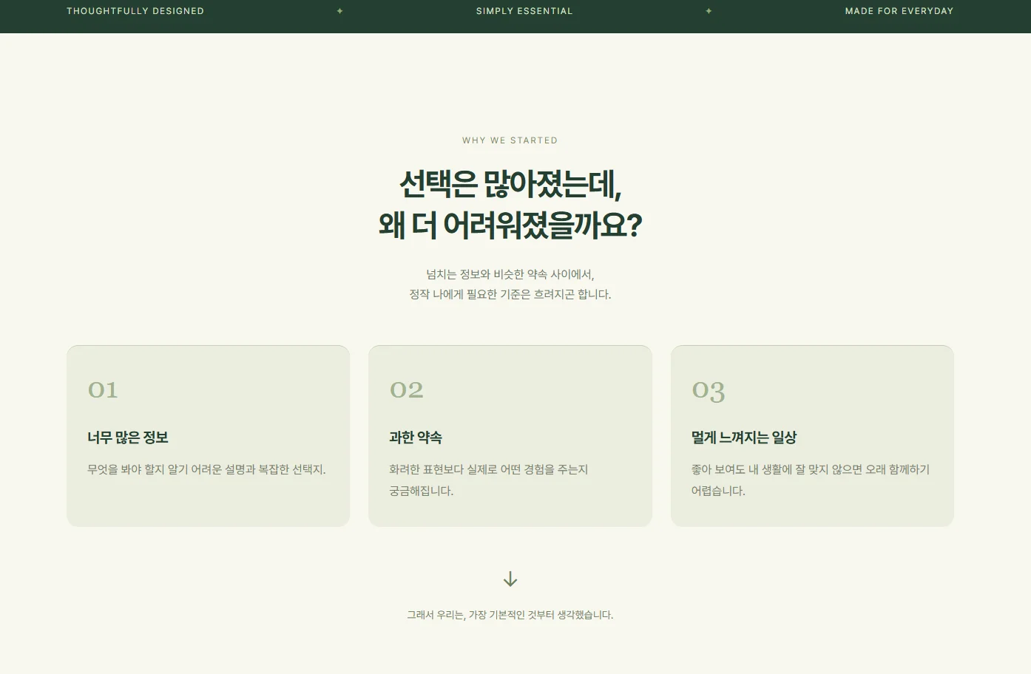Click the card title "멀게 느껴지는 일상"

[744, 438]
